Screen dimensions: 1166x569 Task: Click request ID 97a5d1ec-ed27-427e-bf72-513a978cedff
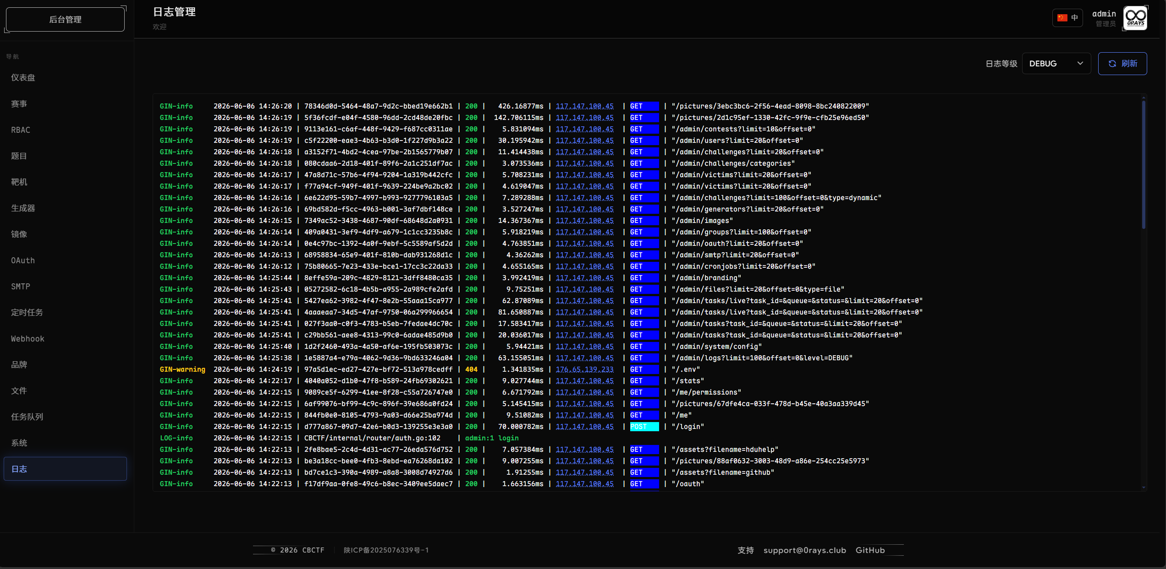(378, 369)
